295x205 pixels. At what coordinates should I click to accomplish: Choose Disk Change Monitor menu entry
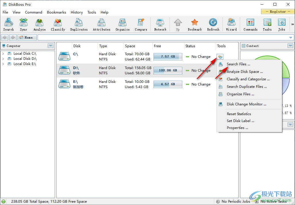click(249, 104)
